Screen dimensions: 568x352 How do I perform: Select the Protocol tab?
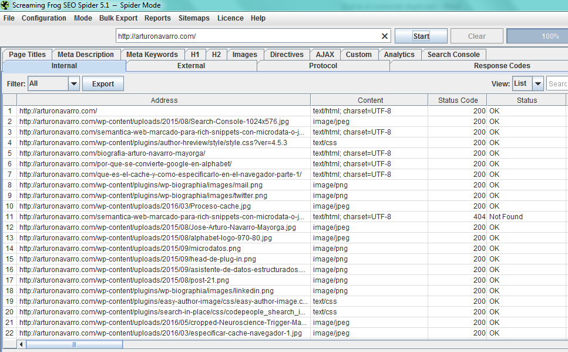(x=323, y=66)
